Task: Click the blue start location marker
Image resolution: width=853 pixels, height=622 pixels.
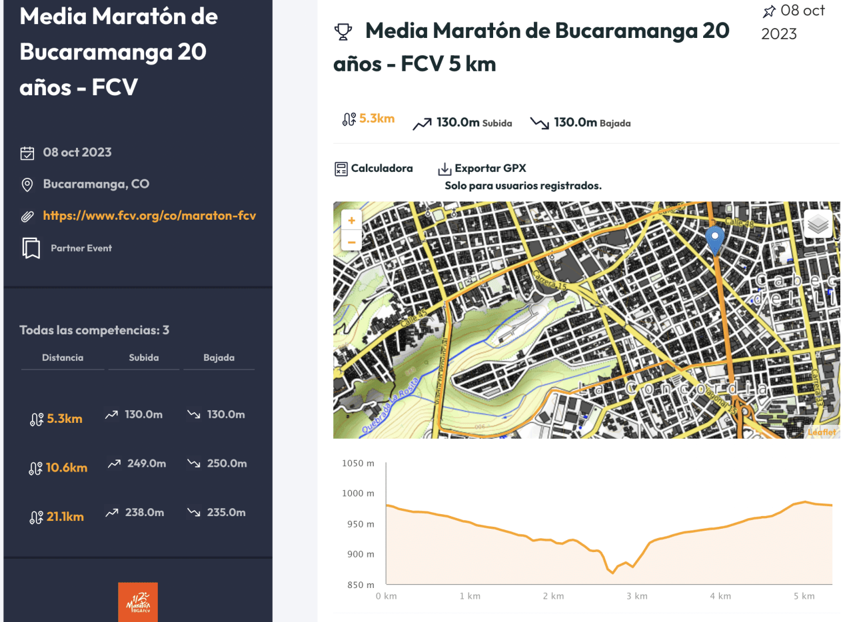Action: (714, 240)
